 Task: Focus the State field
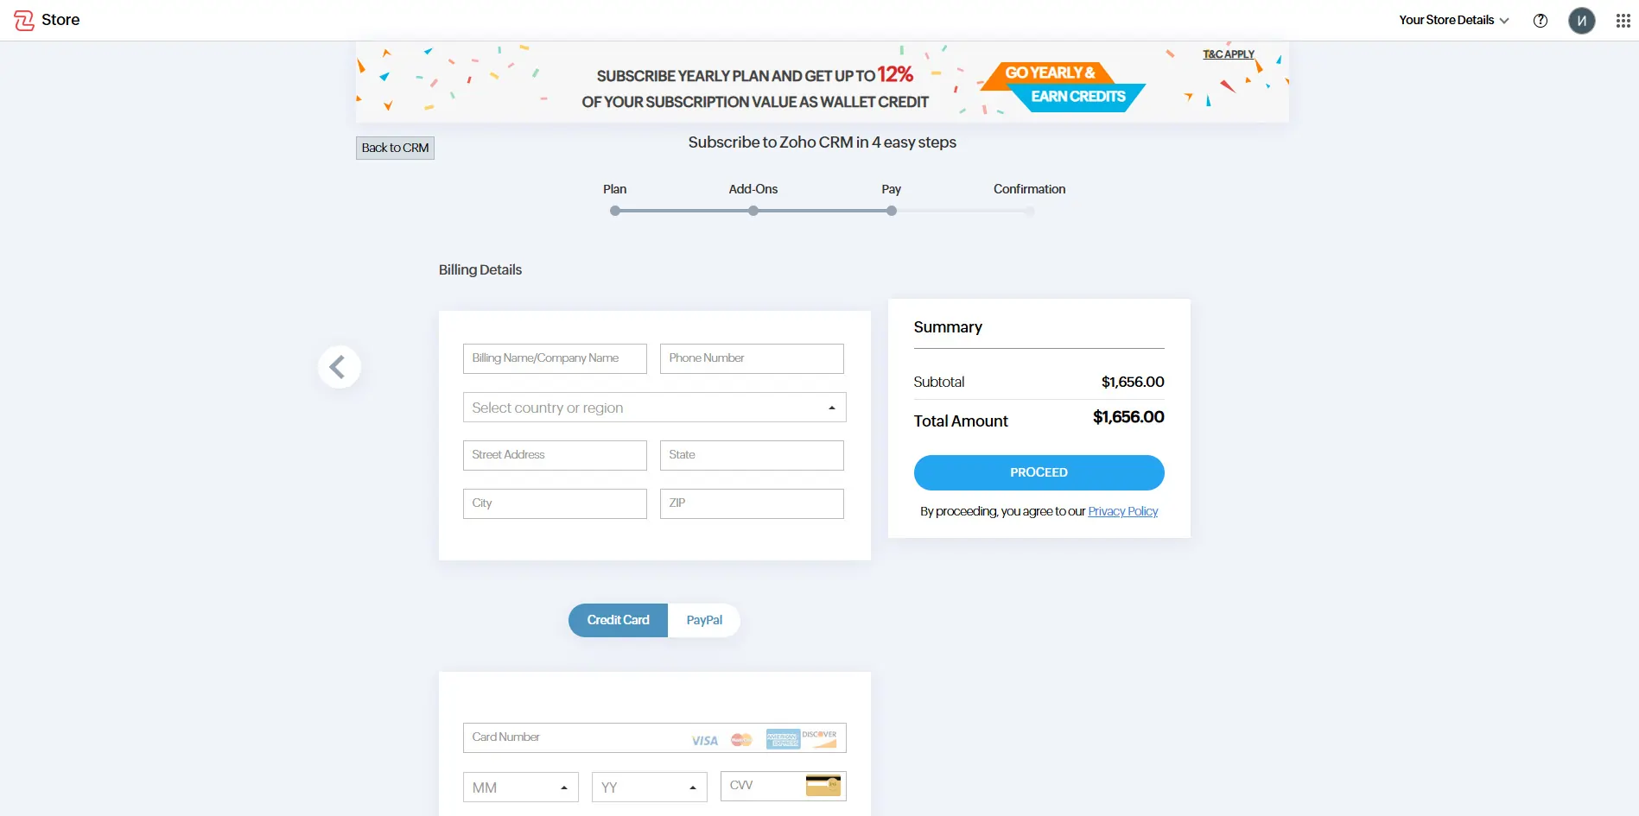tap(752, 455)
